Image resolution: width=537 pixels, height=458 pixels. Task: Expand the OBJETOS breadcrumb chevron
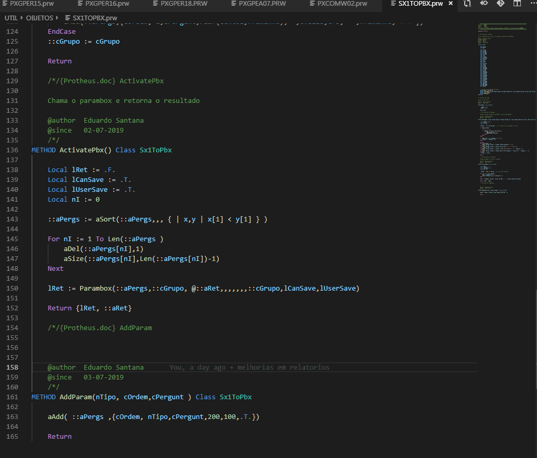point(57,17)
